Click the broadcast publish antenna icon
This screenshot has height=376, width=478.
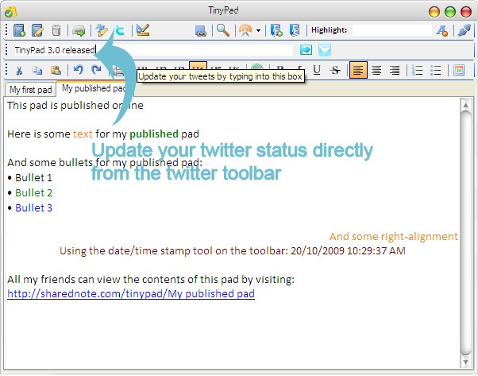coord(245,30)
